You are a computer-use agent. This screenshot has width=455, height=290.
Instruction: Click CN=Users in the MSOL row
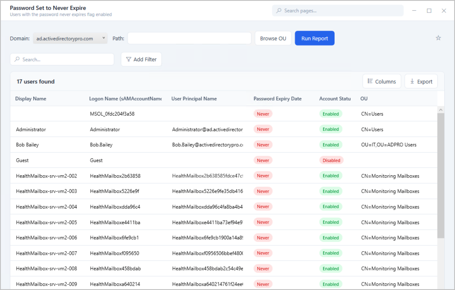pyautogui.click(x=372, y=114)
